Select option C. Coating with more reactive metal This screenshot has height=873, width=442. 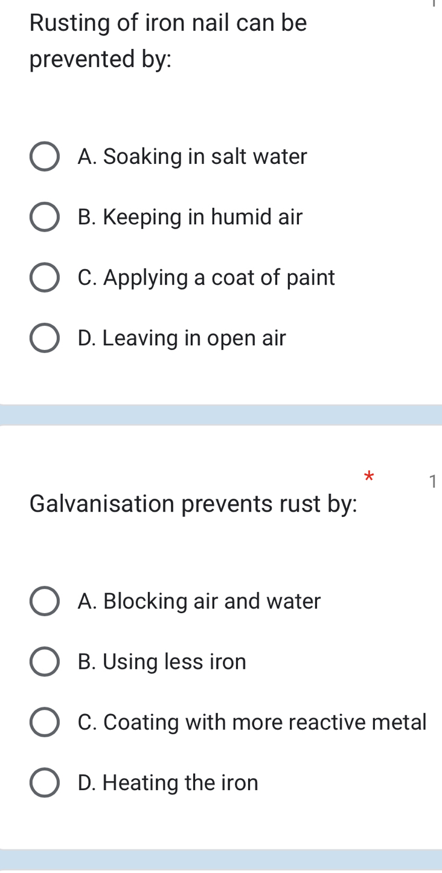tap(252, 721)
